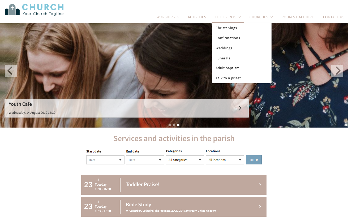
Task: Advance carousel with right arrow
Action: click(x=337, y=71)
